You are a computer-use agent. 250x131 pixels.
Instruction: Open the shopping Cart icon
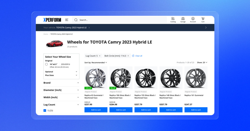pyautogui.click(x=203, y=19)
